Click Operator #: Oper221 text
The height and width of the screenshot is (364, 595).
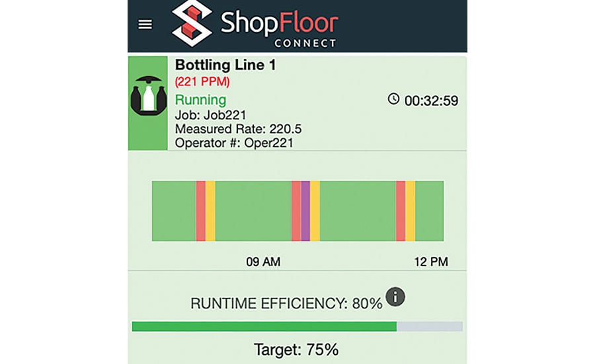[x=234, y=143]
